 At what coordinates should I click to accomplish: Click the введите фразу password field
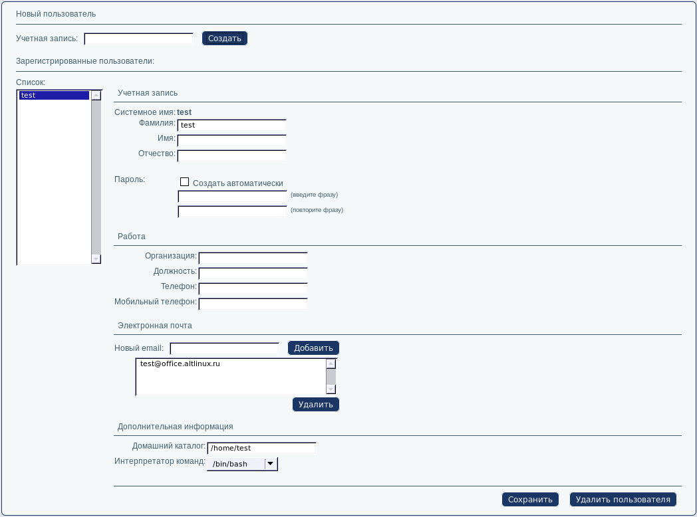[232, 197]
